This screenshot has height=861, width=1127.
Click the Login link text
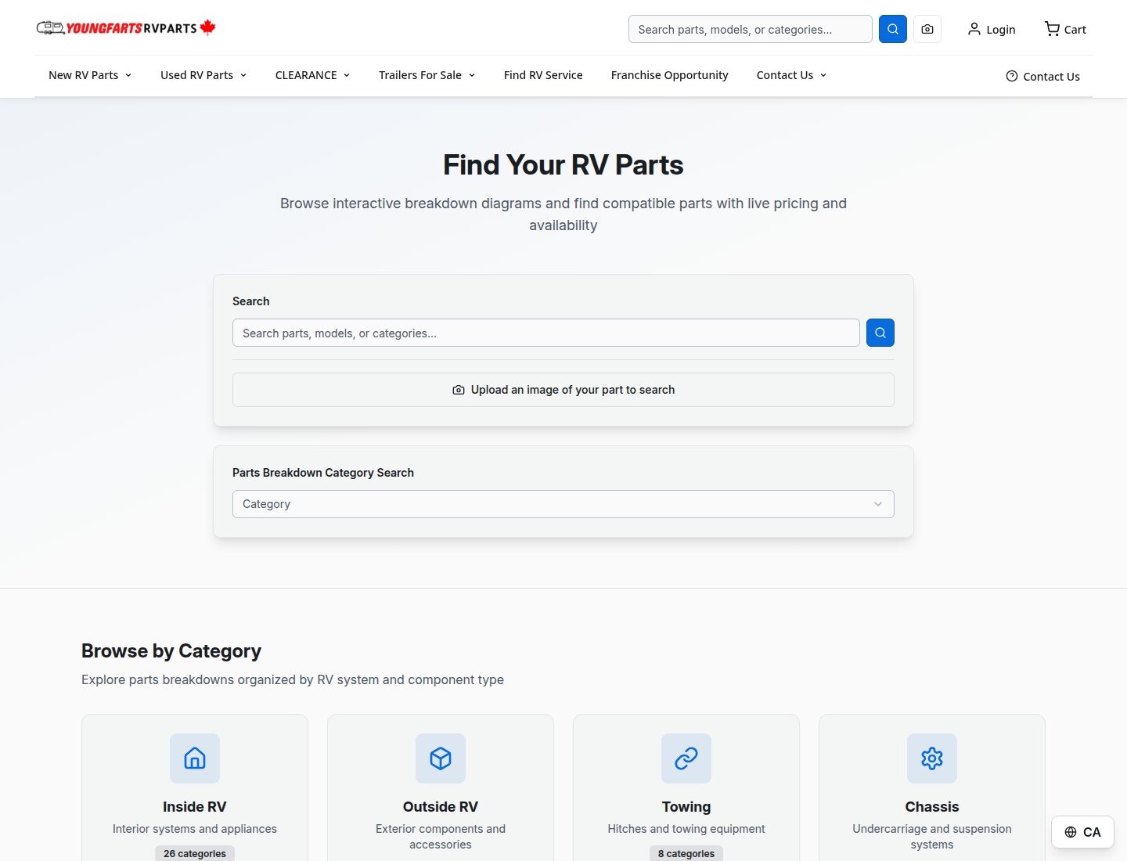tap(1000, 30)
